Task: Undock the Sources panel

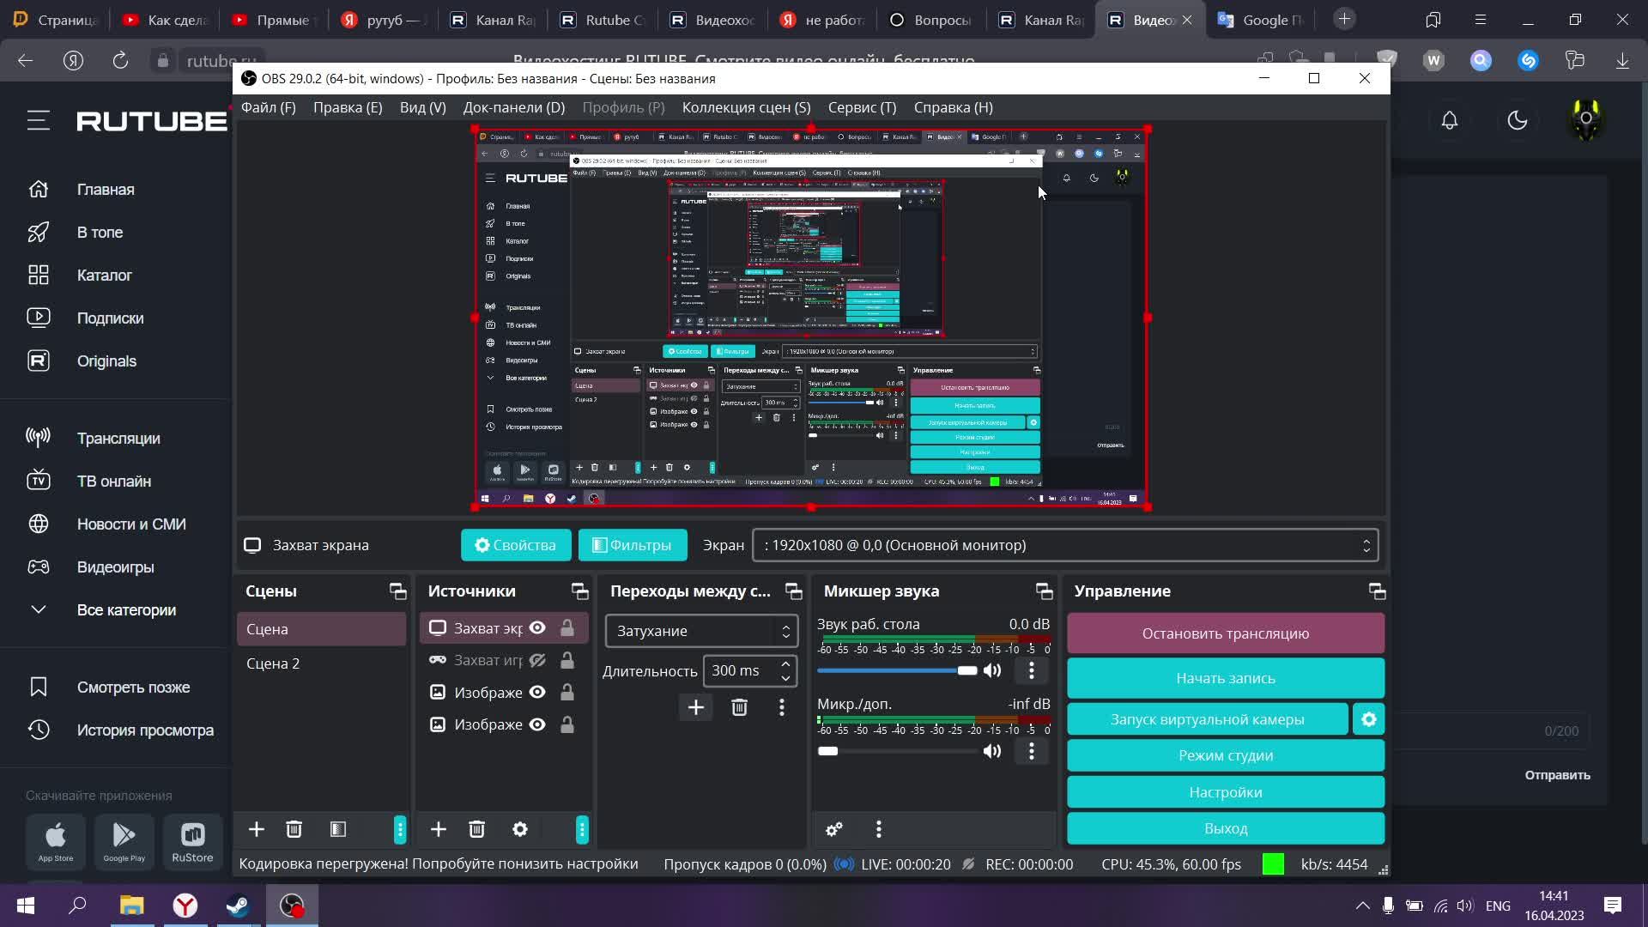Action: click(x=580, y=591)
